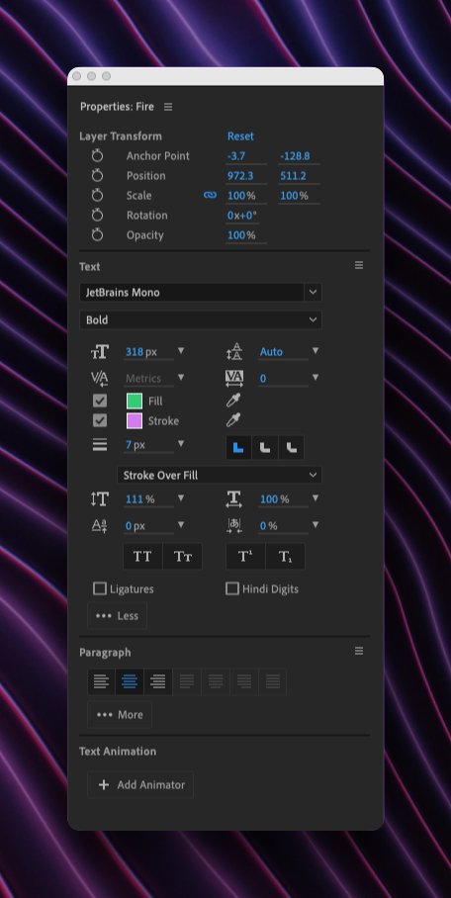Image resolution: width=451 pixels, height=898 pixels.
Task: Open the Bold font style dropdown
Action: pyautogui.click(x=201, y=319)
